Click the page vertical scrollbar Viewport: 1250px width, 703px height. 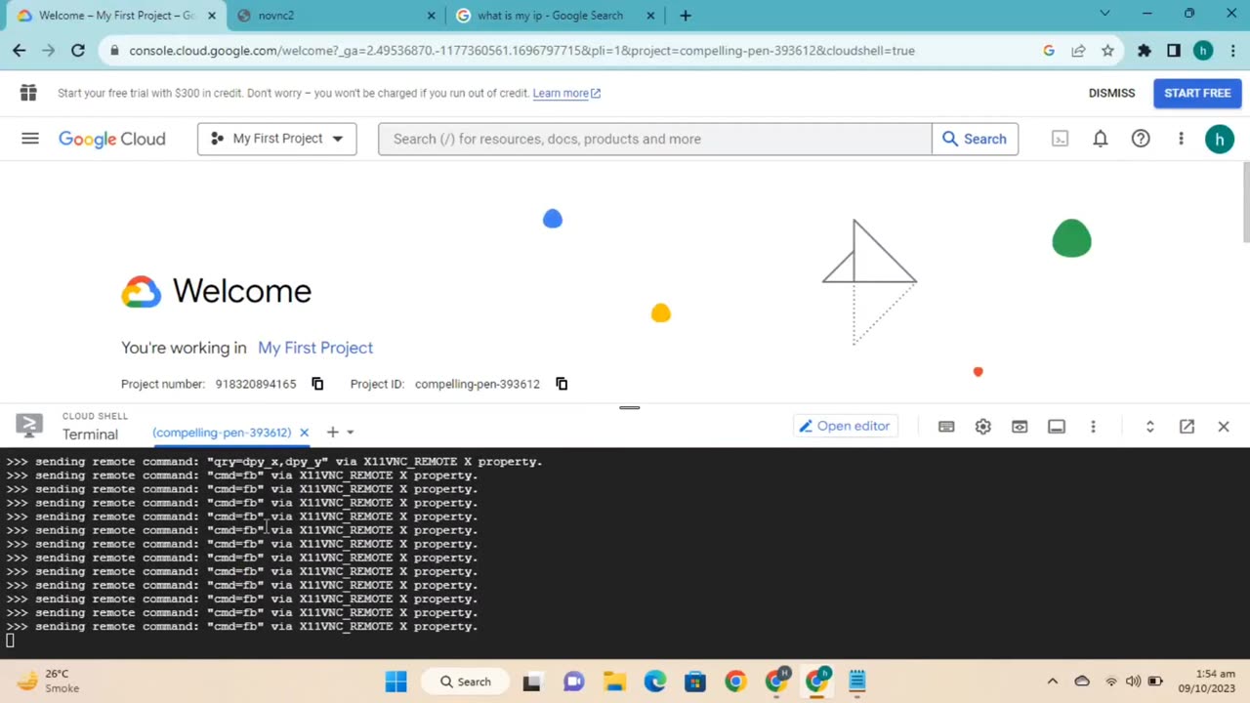(x=1245, y=203)
